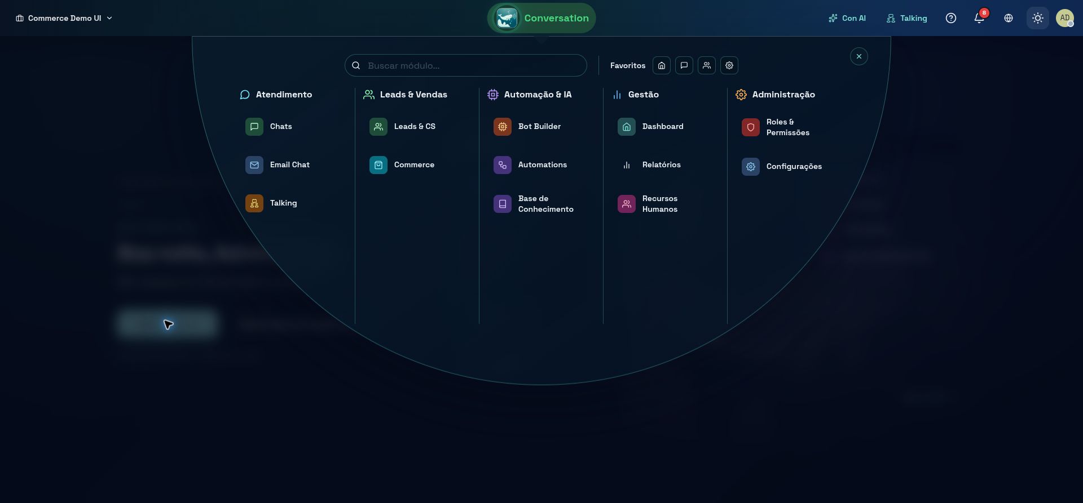1083x503 pixels.
Task: Close the module launcher with X
Action: pos(859,56)
